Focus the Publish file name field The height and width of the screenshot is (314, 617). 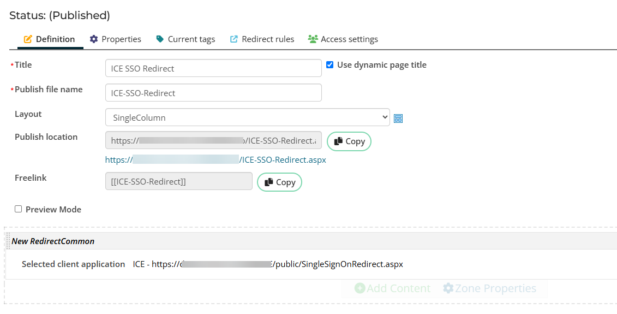(213, 93)
